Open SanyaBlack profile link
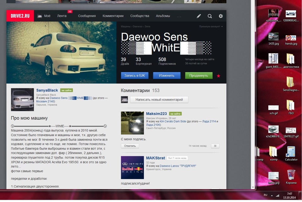 47,90
